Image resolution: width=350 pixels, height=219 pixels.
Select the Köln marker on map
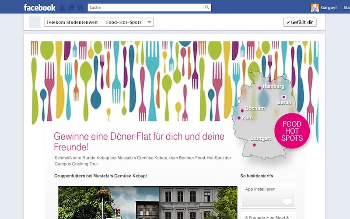(239, 118)
